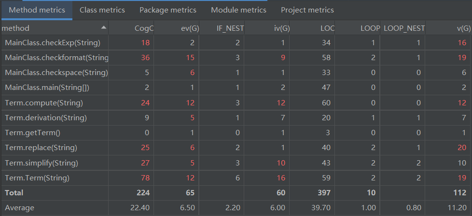Click Average LOC value 39.70

point(321,208)
